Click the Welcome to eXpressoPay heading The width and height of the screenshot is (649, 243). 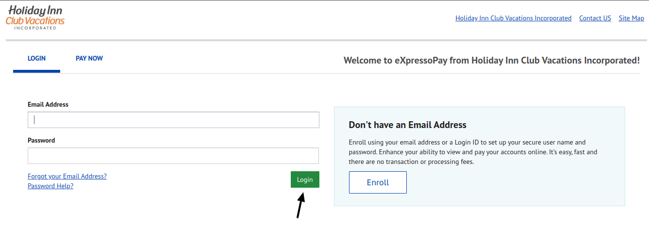pyautogui.click(x=491, y=61)
